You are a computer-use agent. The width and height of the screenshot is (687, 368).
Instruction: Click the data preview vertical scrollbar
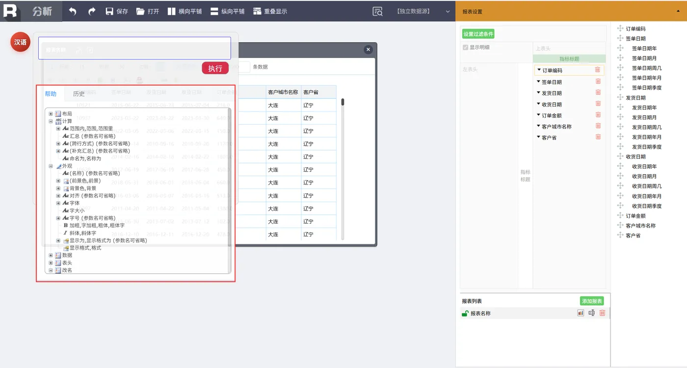343,169
